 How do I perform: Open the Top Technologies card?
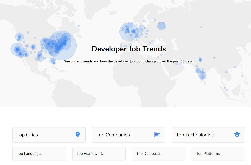(208, 135)
